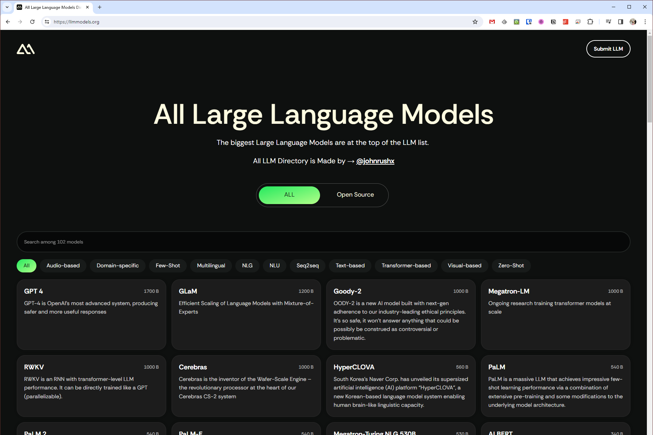Viewport: 653px width, 435px height.
Task: Click the search models input field
Action: coord(323,242)
